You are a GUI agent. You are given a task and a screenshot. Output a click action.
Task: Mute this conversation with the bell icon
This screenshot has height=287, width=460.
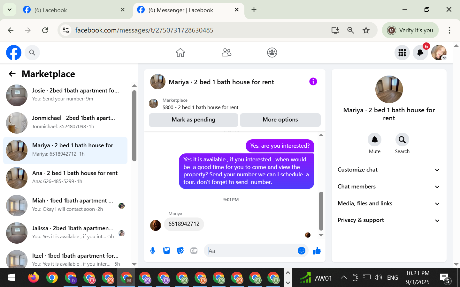point(375,140)
